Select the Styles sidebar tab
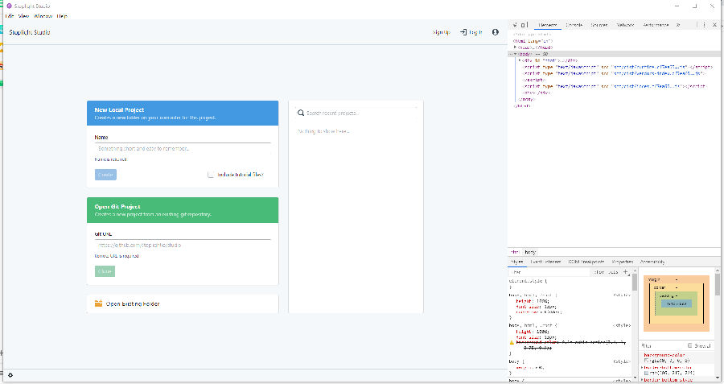 click(x=517, y=262)
